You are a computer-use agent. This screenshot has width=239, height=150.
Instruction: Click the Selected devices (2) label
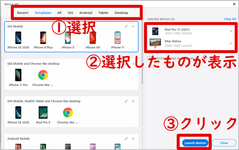point(161,19)
